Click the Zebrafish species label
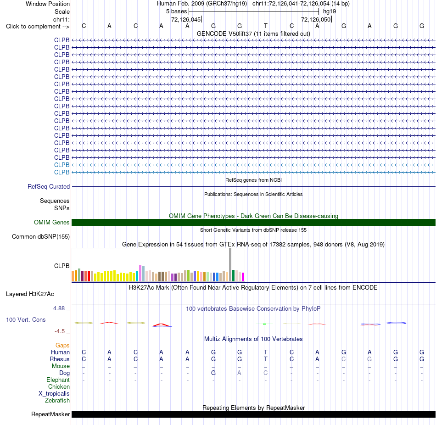This screenshot has width=436, height=425. click(x=57, y=401)
